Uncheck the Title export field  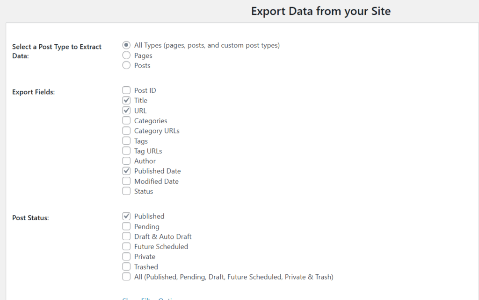pyautogui.click(x=126, y=100)
